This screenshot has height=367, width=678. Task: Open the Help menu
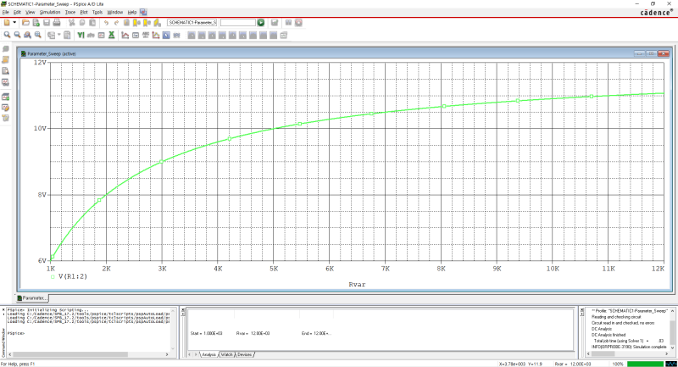[132, 12]
